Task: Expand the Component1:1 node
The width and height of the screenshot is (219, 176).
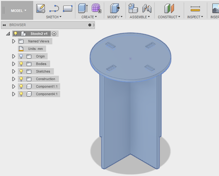Action: tap(13, 86)
